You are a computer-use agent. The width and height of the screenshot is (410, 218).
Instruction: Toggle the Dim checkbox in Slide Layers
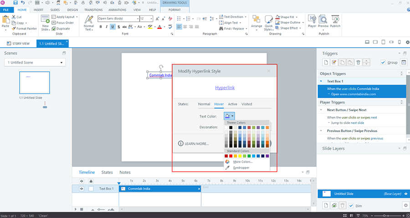pos(351,205)
